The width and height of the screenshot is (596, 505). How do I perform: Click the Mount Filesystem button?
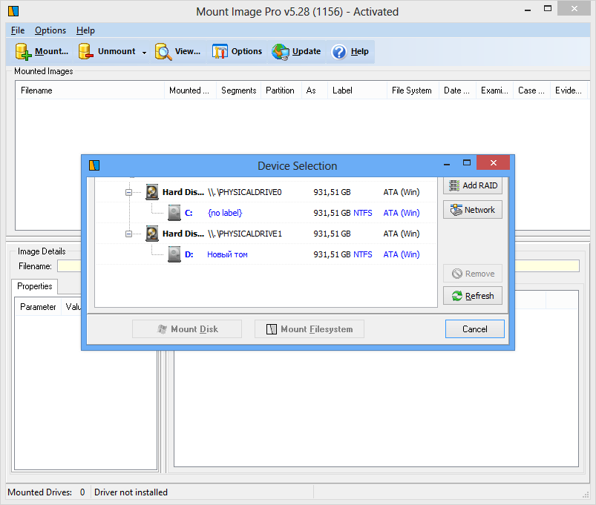click(x=310, y=329)
